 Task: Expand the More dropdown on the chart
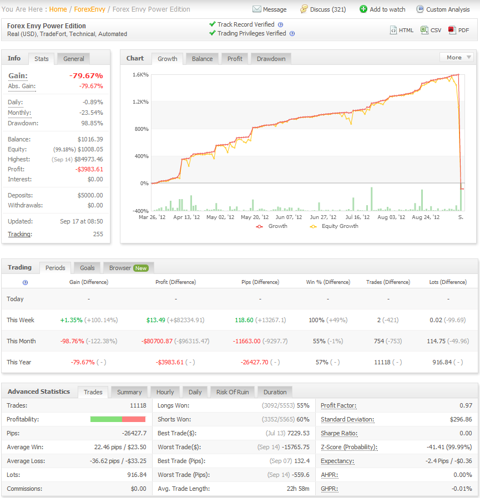tap(457, 58)
